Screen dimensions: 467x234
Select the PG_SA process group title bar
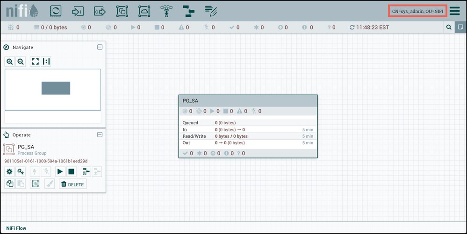248,101
